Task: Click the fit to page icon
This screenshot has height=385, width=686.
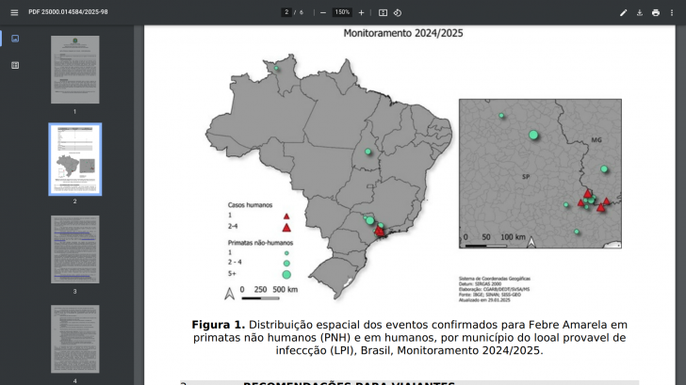Action: [383, 12]
